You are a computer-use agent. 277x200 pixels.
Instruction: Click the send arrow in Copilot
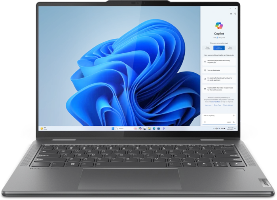pos(234,122)
